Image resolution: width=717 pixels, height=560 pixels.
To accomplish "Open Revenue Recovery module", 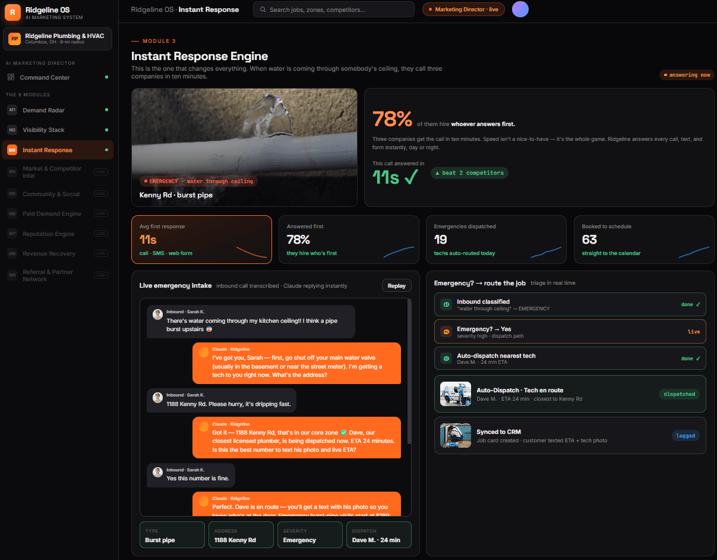I will pyautogui.click(x=56, y=253).
